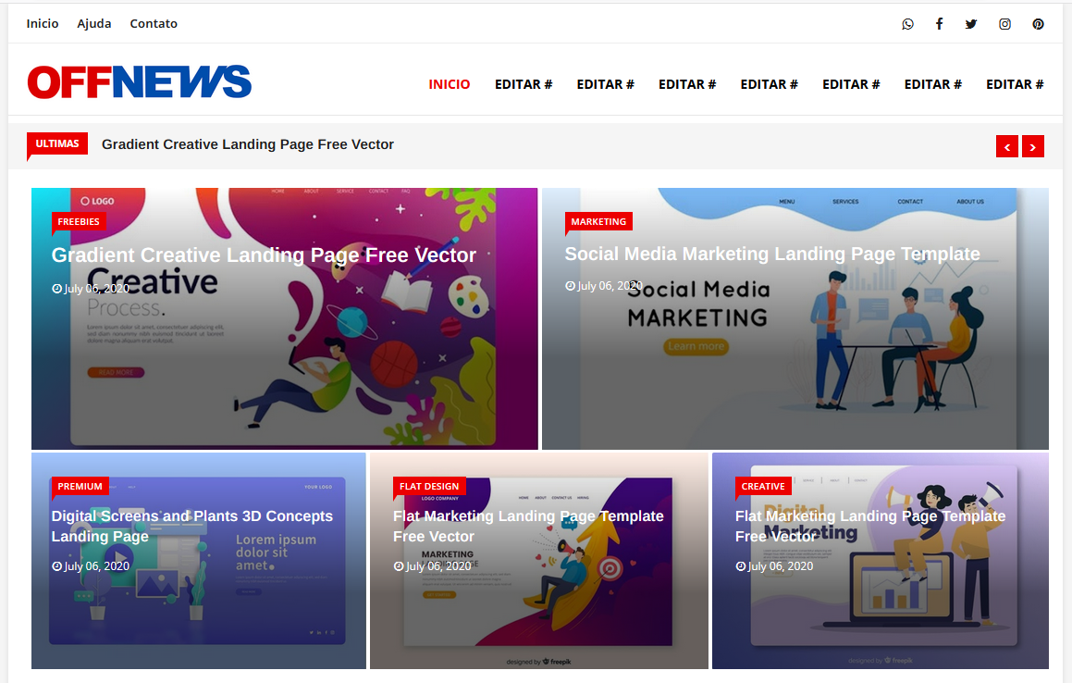
Task: Open the ticker headline Gradient Creative Landing Page
Action: (248, 144)
